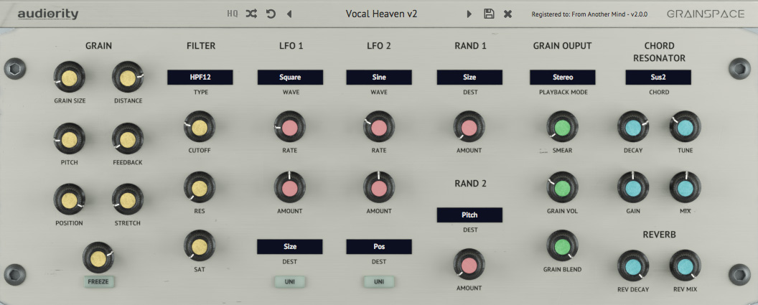Click the REV MIX knob
The image size is (758, 305).
click(x=685, y=266)
